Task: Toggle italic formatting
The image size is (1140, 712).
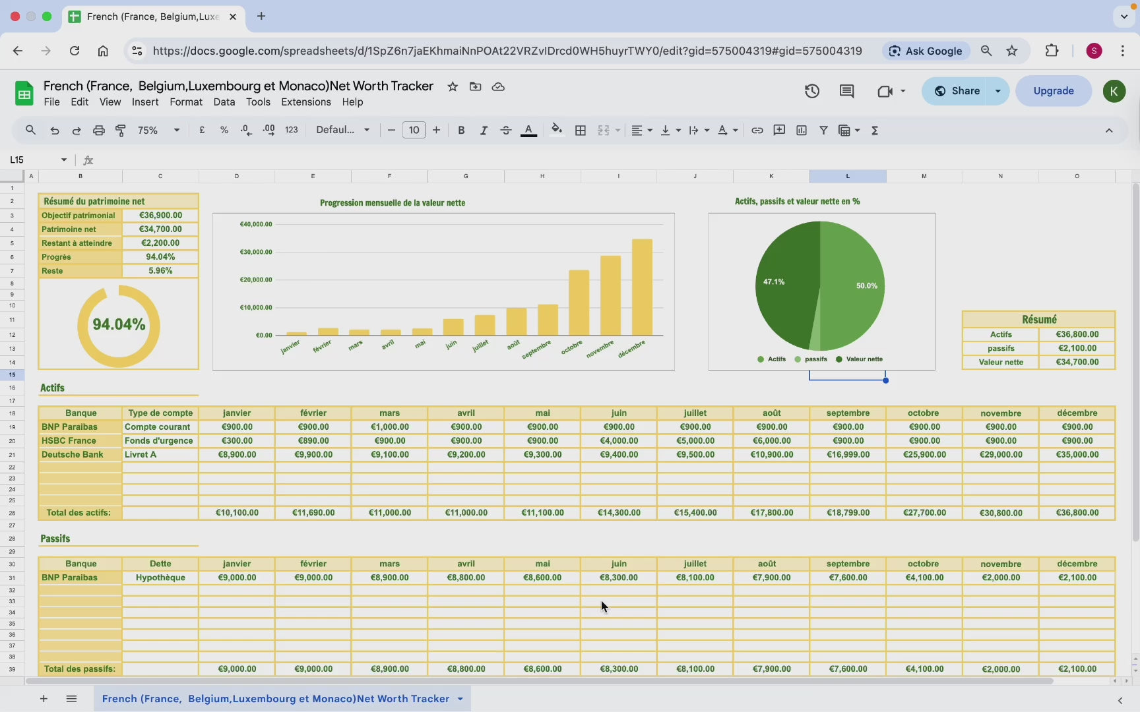Action: 484,131
